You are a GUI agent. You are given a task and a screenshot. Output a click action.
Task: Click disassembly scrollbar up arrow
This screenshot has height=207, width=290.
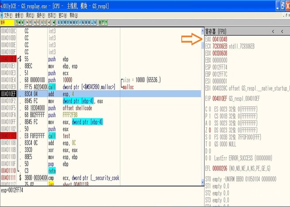[202, 31]
